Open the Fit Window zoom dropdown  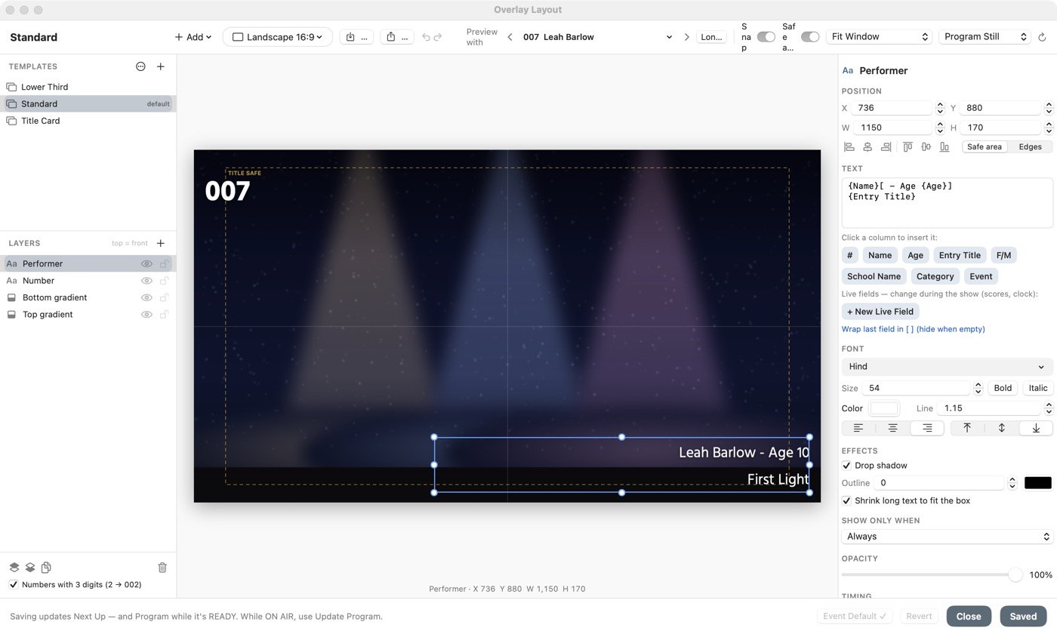(x=879, y=37)
